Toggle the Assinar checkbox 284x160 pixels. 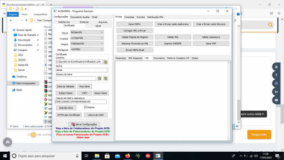[x=86, y=107]
